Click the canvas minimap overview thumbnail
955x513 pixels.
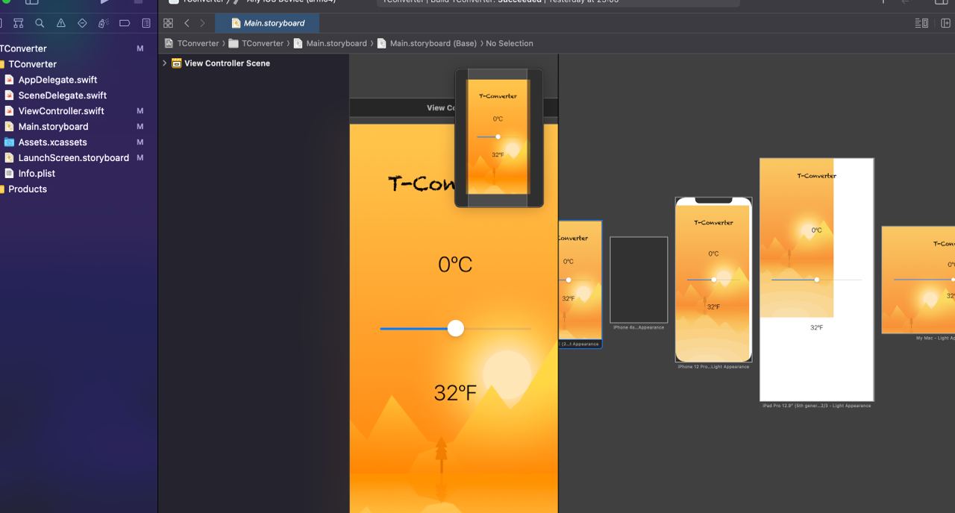(499, 138)
